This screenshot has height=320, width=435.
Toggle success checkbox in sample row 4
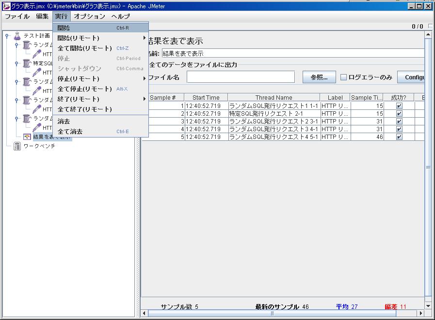click(x=399, y=129)
